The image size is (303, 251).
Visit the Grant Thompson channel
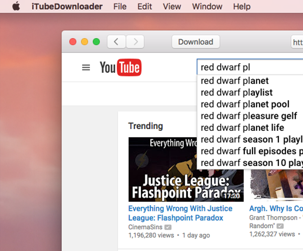click(x=276, y=222)
